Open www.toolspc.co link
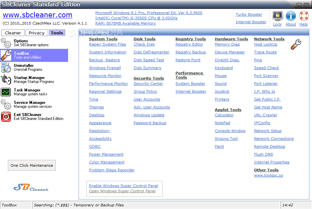The height and width of the screenshot is (209, 312). 268,175
